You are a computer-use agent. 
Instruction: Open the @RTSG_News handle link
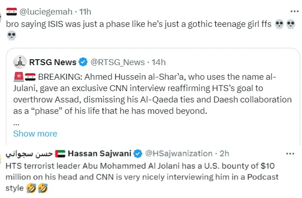click(x=117, y=62)
